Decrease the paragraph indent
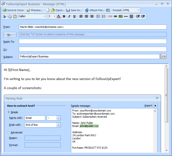The width and height of the screenshot is (172, 156). (138, 16)
